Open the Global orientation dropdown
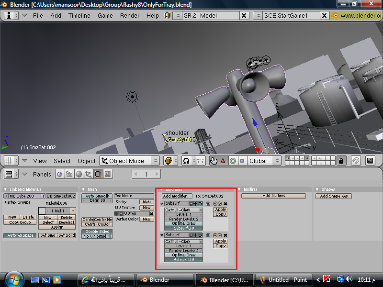Viewport: 383px width, 287px height. click(264, 161)
